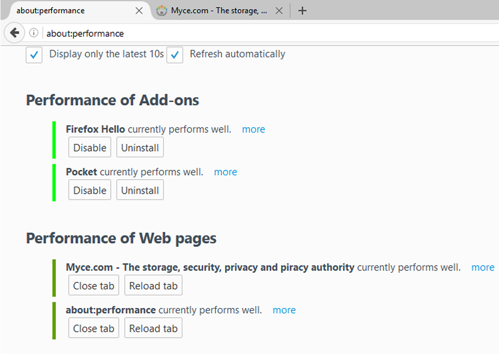Expand more details for Pocket add-on
The height and width of the screenshot is (354, 499).
pos(225,172)
